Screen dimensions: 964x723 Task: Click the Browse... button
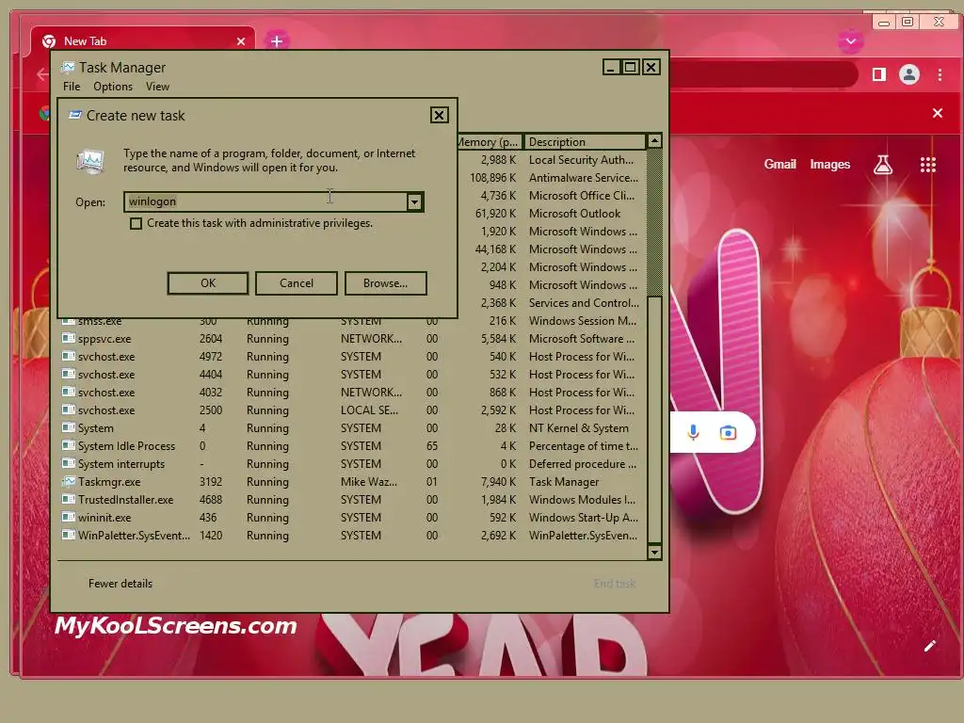[x=385, y=283]
